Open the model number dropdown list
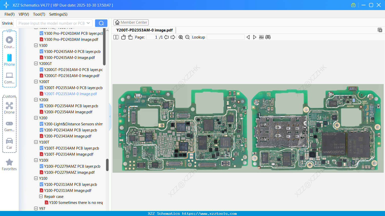385x216 pixels. click(88, 23)
